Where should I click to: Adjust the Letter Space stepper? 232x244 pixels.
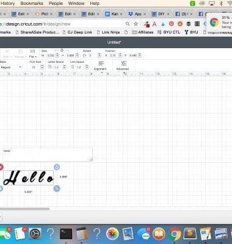pos(64,67)
